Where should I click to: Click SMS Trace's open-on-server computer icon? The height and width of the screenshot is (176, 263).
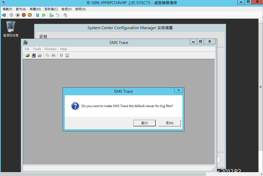[x=34, y=55]
